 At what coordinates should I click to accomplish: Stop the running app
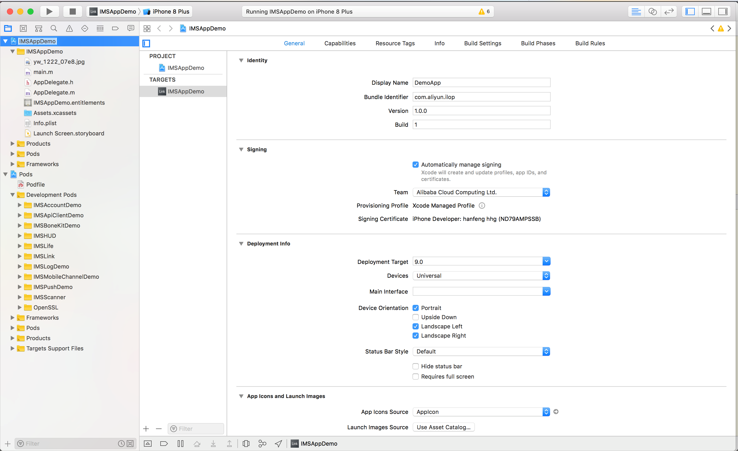[x=72, y=11]
